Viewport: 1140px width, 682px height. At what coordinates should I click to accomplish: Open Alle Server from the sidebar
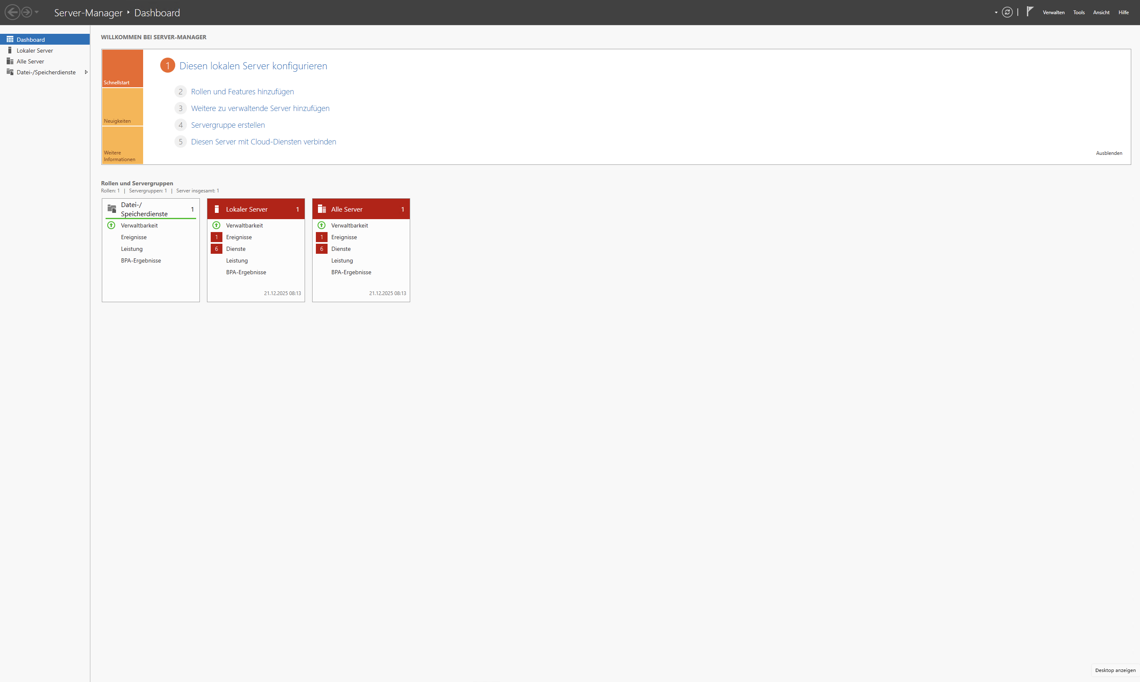pyautogui.click(x=30, y=61)
